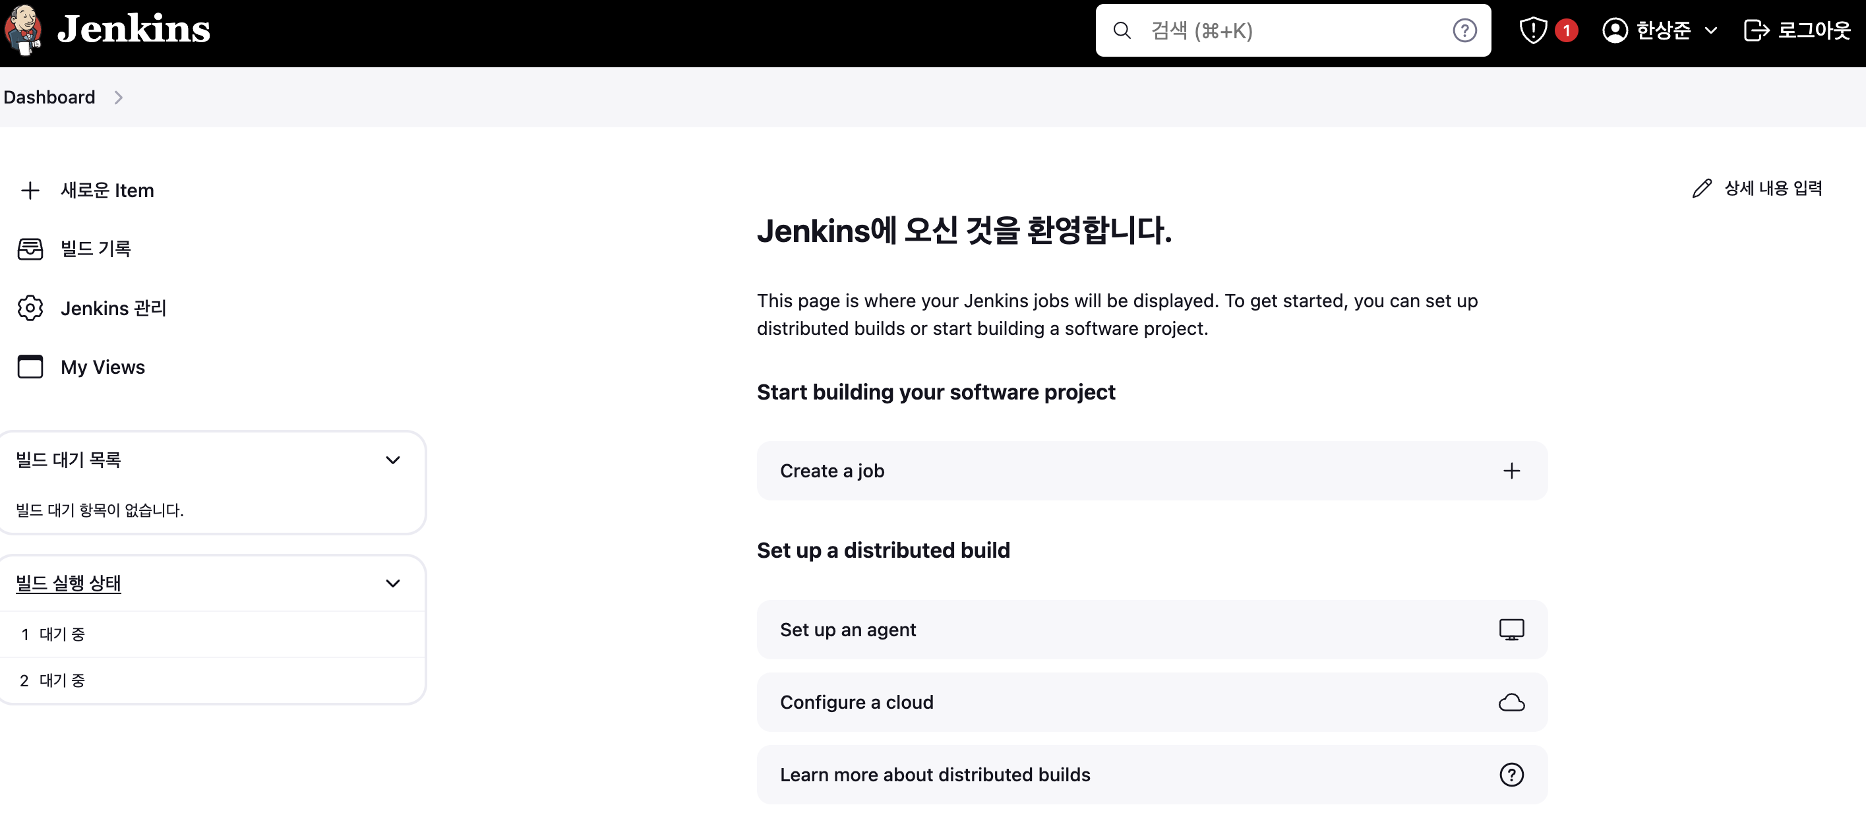The image size is (1866, 836).
Task: Click the cloud icon on Configure a cloud
Action: coord(1513,702)
